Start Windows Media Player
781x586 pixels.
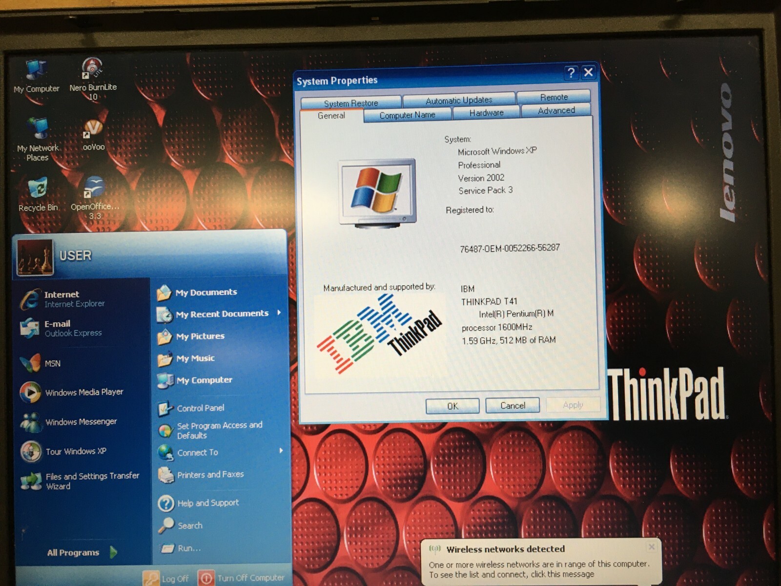point(72,392)
